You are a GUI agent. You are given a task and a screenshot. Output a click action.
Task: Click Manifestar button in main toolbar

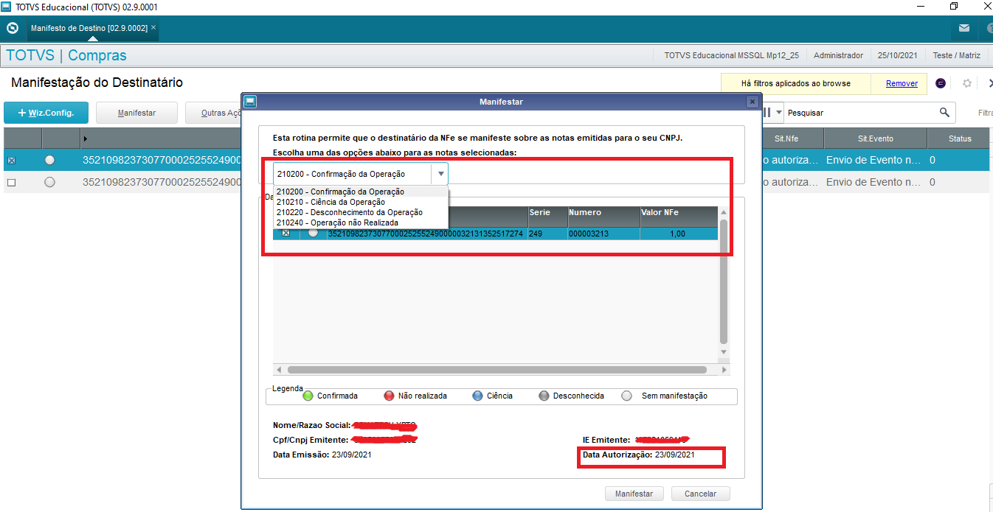(136, 113)
